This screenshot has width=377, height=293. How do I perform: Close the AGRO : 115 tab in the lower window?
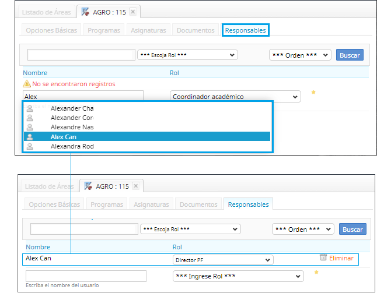(x=136, y=186)
